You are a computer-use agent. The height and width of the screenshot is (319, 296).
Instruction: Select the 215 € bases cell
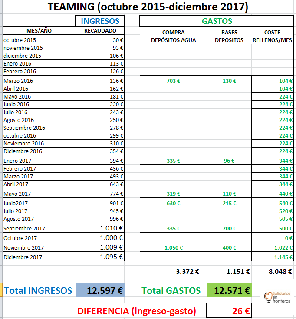pyautogui.click(x=229, y=203)
